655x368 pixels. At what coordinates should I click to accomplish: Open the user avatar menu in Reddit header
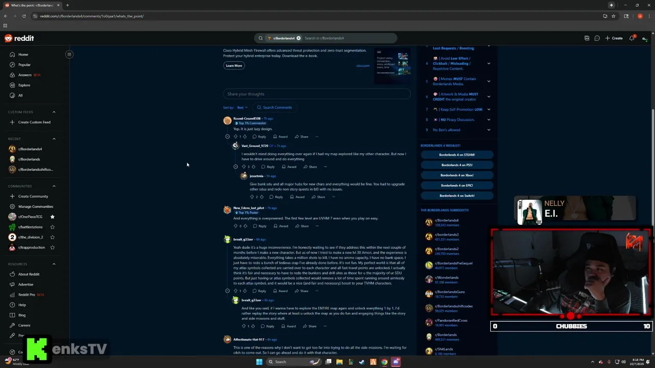point(645,38)
